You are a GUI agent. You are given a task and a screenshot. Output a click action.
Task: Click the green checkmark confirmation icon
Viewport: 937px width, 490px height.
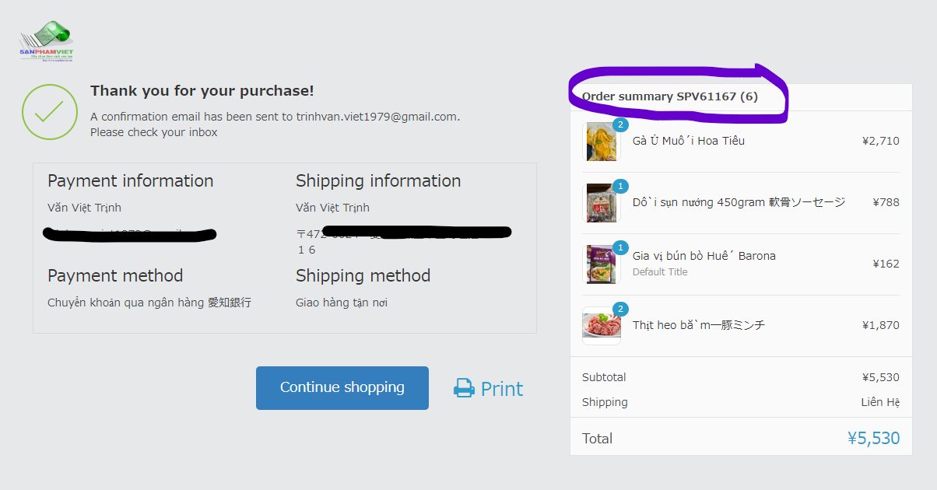(x=50, y=112)
